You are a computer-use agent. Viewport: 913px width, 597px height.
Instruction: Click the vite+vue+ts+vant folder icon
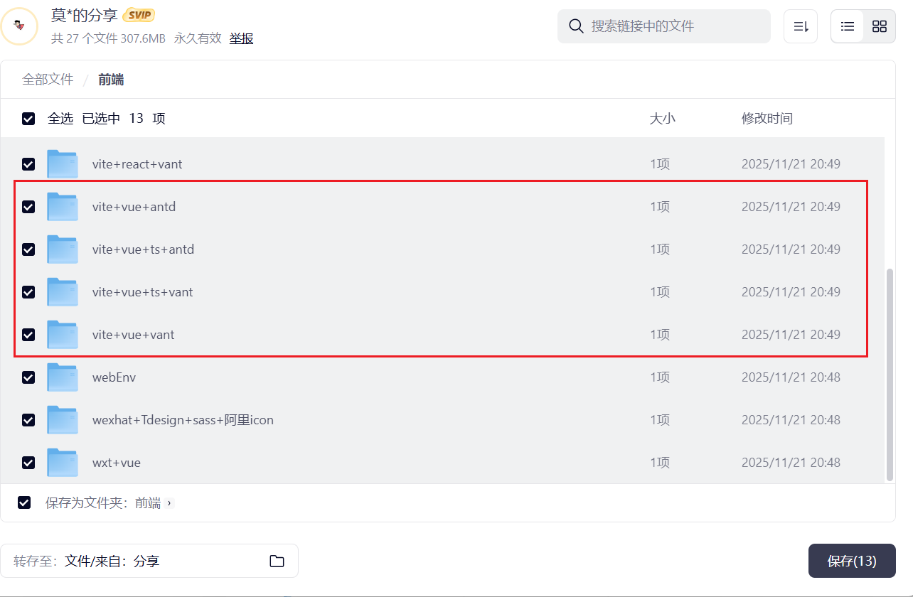pos(63,292)
